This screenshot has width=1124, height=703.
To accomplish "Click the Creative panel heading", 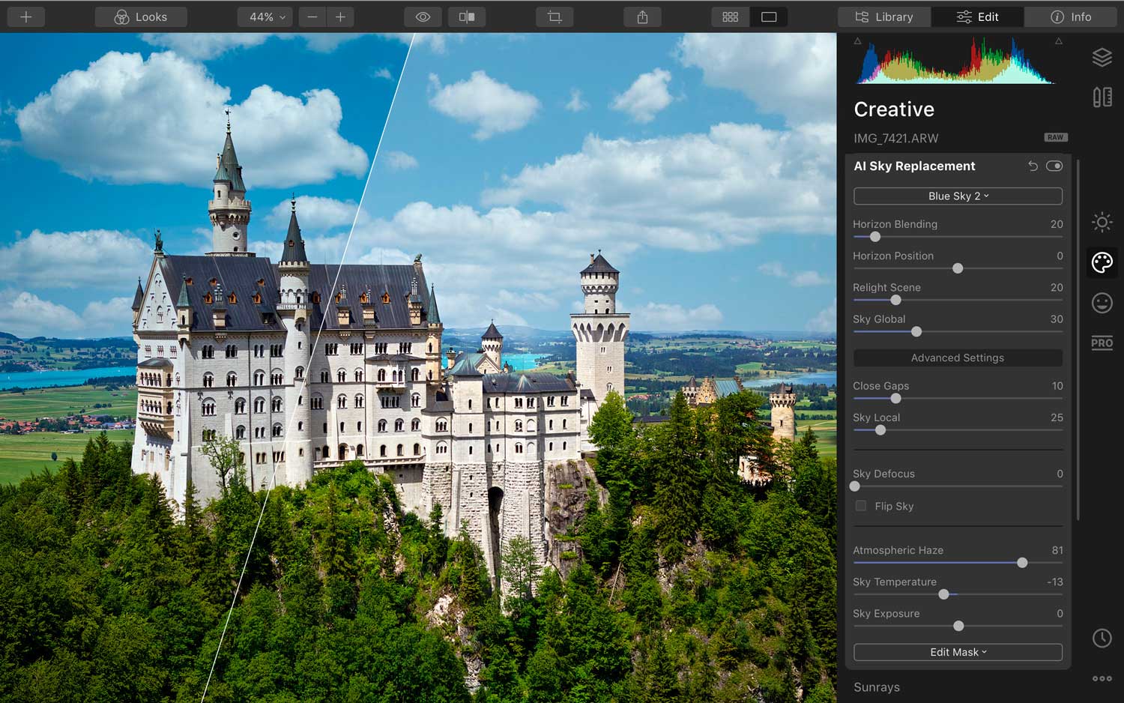I will 894,109.
